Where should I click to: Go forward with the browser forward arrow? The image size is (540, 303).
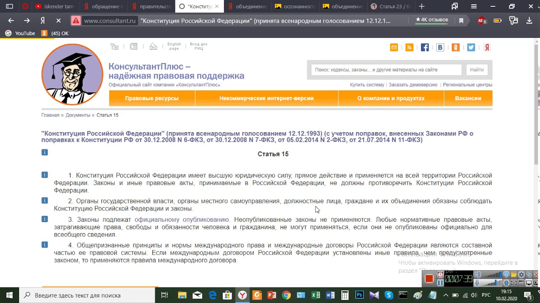tap(27, 21)
